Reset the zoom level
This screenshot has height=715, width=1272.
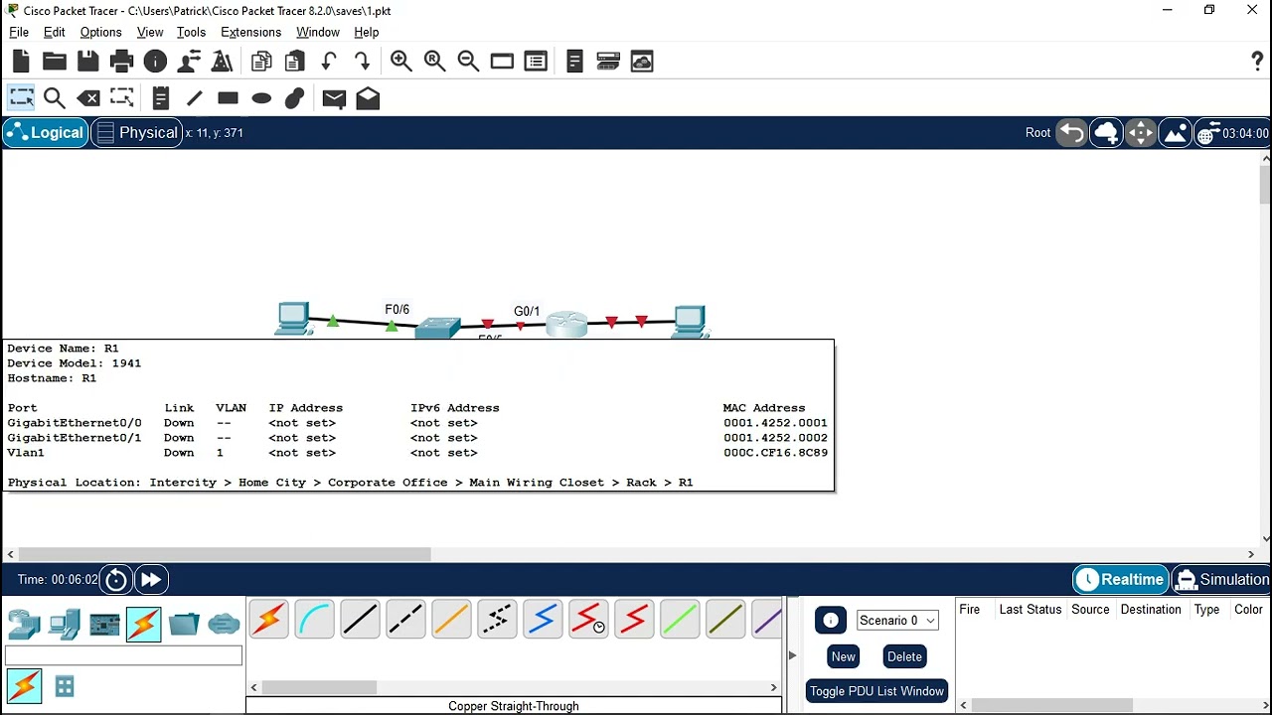pos(435,62)
